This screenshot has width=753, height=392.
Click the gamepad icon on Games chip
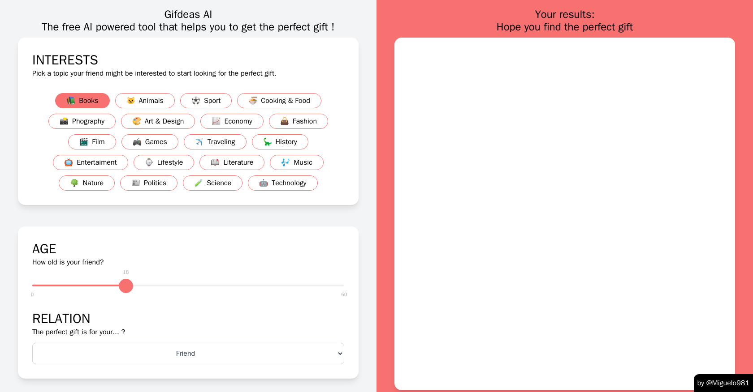tap(137, 142)
